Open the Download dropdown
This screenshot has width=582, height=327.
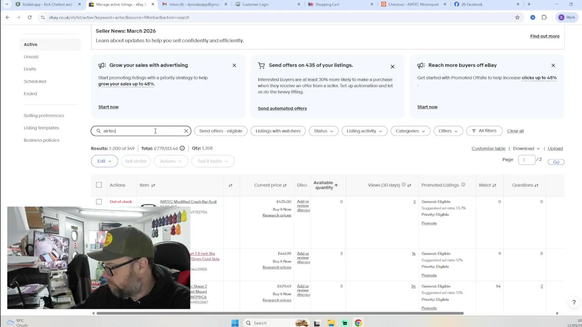pyautogui.click(x=526, y=149)
